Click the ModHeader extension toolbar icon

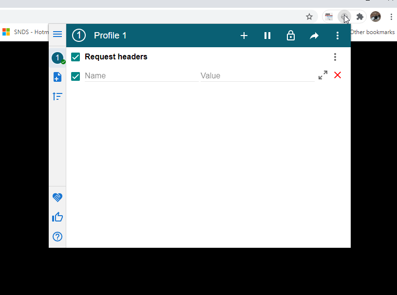pos(344,17)
